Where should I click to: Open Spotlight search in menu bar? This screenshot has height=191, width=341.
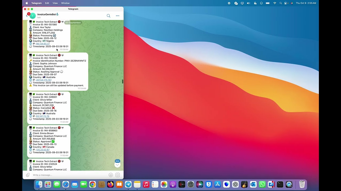tap(281, 3)
